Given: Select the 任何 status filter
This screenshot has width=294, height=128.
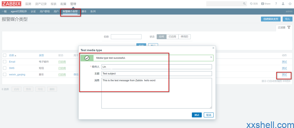Looking at the screenshot, I should [x=161, y=37].
